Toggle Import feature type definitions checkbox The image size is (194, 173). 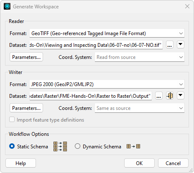coord(12,120)
